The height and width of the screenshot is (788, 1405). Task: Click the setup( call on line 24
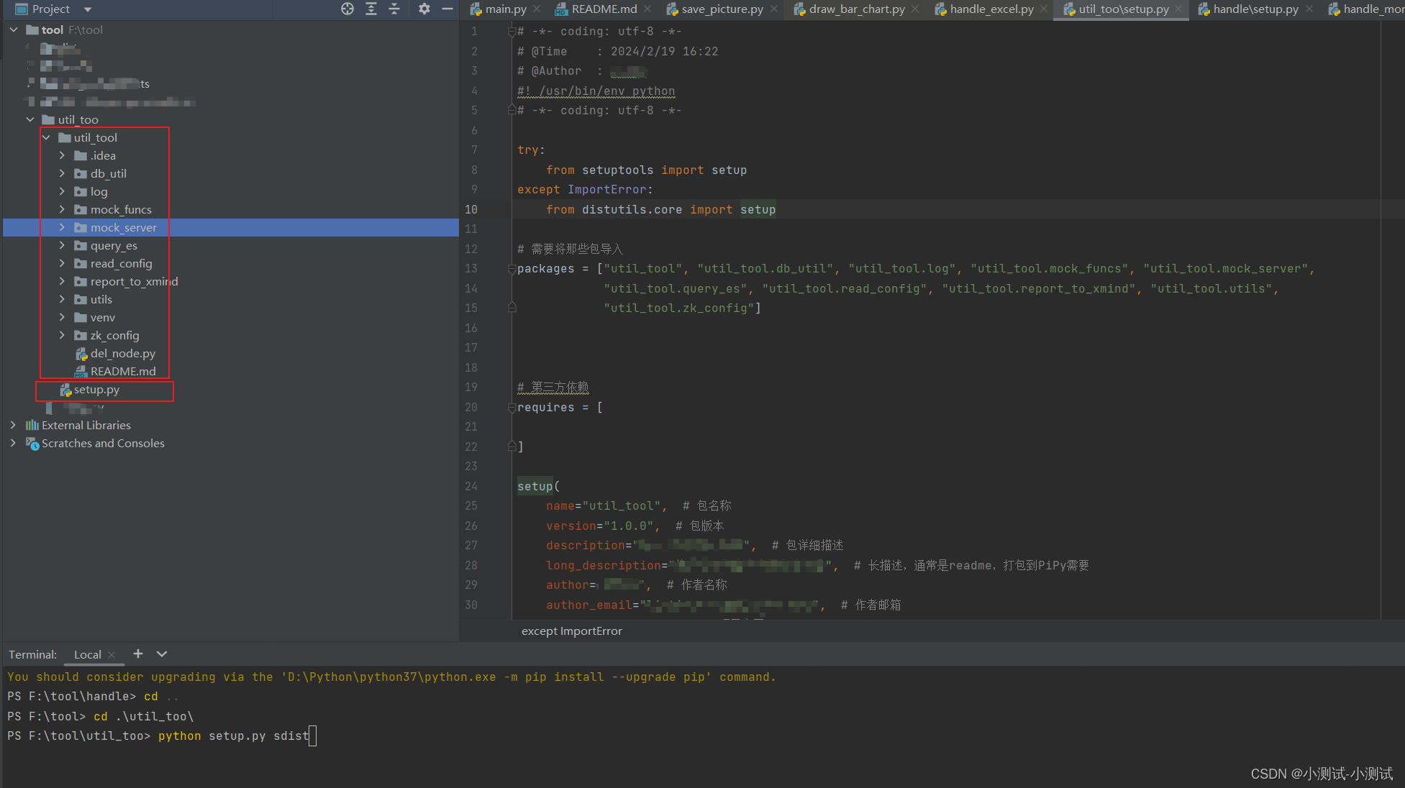539,486
